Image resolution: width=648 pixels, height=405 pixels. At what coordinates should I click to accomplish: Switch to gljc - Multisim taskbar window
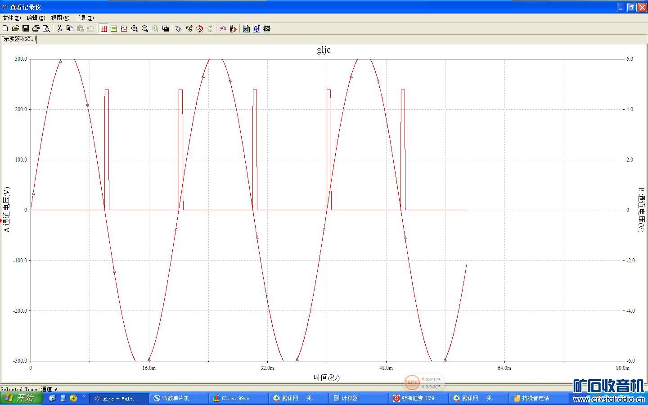point(119,398)
